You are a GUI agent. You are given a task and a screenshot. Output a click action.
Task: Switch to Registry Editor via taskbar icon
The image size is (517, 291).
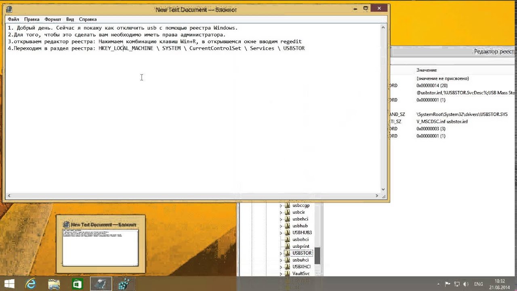[124, 284]
